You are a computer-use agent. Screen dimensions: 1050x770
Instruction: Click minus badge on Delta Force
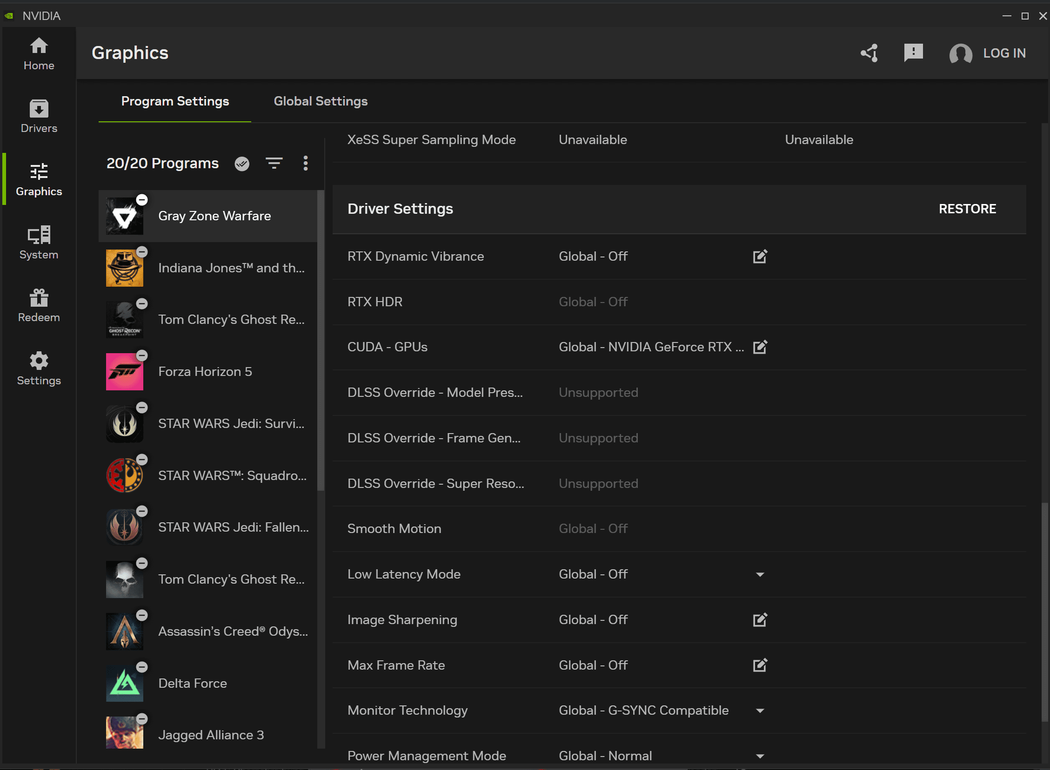coord(142,667)
